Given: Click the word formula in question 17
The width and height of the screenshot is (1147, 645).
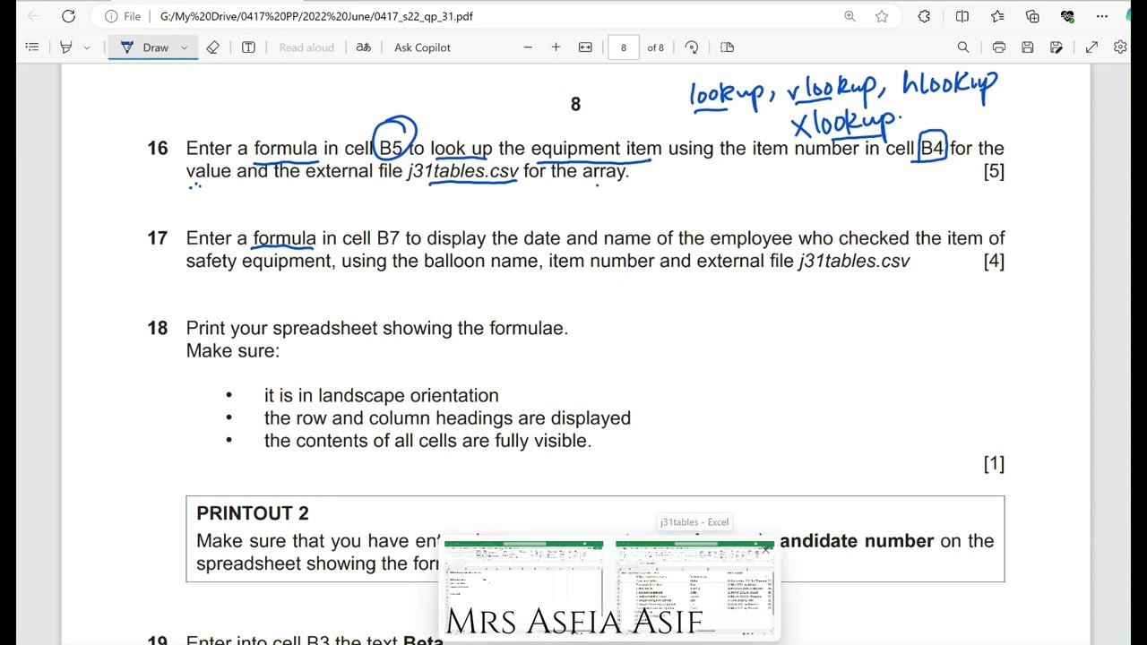Looking at the screenshot, I should [284, 238].
